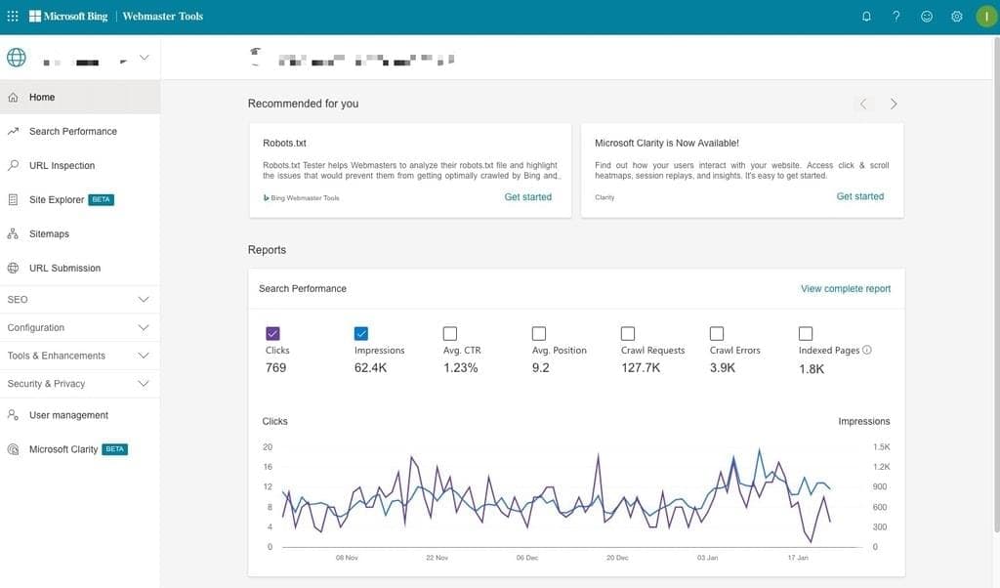Screen dimensions: 1000x588
Task: Click the 1.8K indexed pages value
Action: tap(812, 369)
